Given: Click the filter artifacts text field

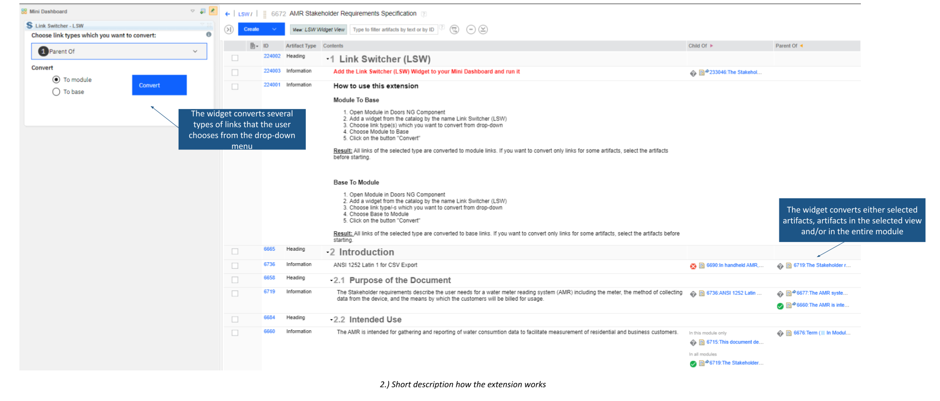Looking at the screenshot, I should [394, 30].
